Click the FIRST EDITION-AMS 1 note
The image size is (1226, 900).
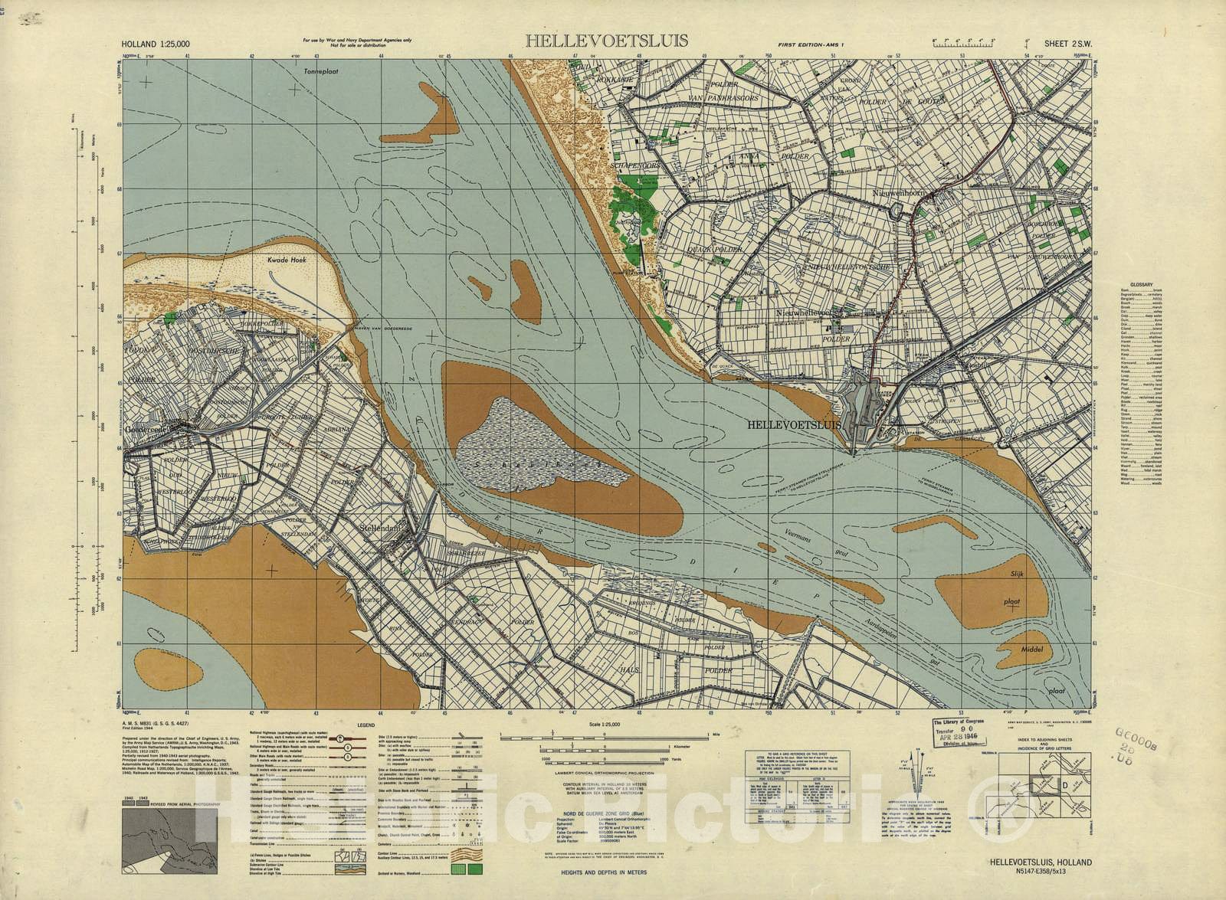coord(810,47)
